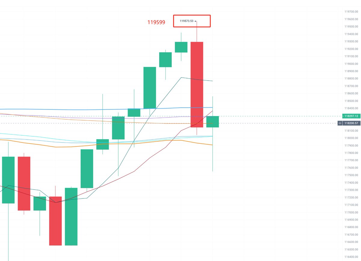Image resolution: width=361 pixels, height=261 pixels.
Task: Select the large red candle below 119573.53
Action: [x=197, y=84]
